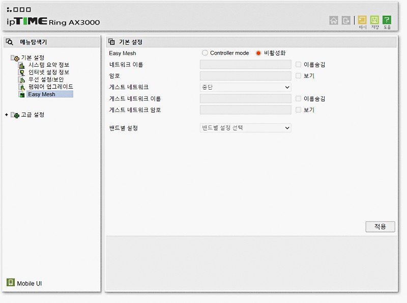Click the 다시 (refresh) icon

362,20
